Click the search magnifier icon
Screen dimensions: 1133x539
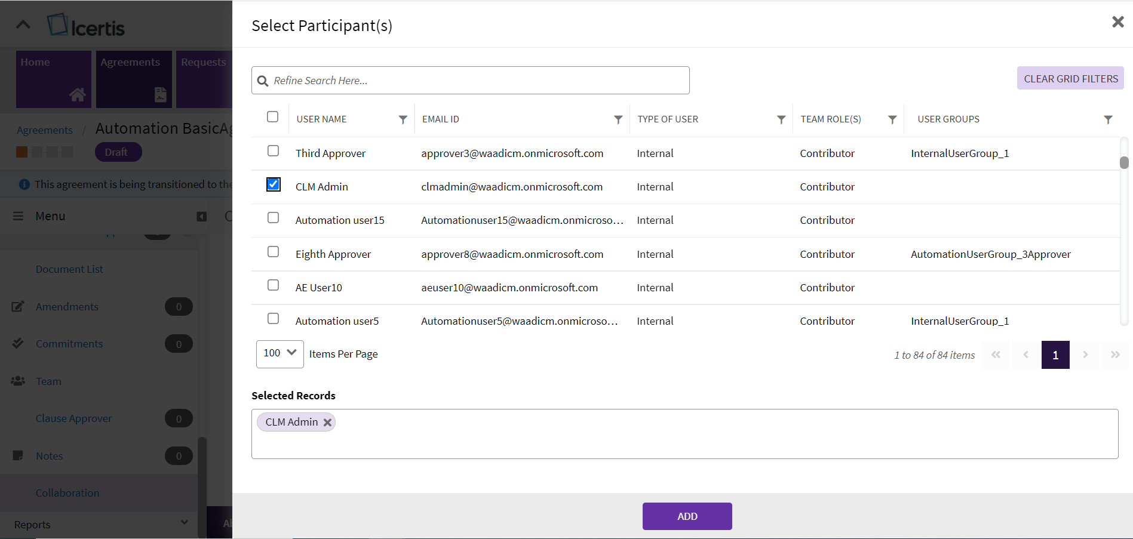(263, 81)
